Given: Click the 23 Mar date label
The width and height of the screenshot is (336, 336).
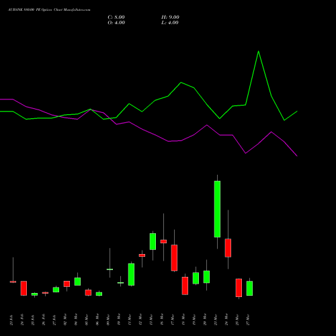Looking at the screenshot, I should tap(216, 320).
